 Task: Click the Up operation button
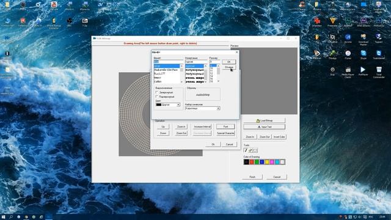[163, 127]
